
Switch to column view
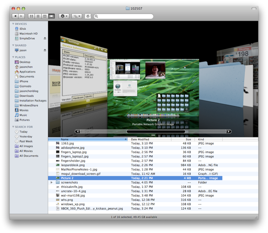coord(45,16)
